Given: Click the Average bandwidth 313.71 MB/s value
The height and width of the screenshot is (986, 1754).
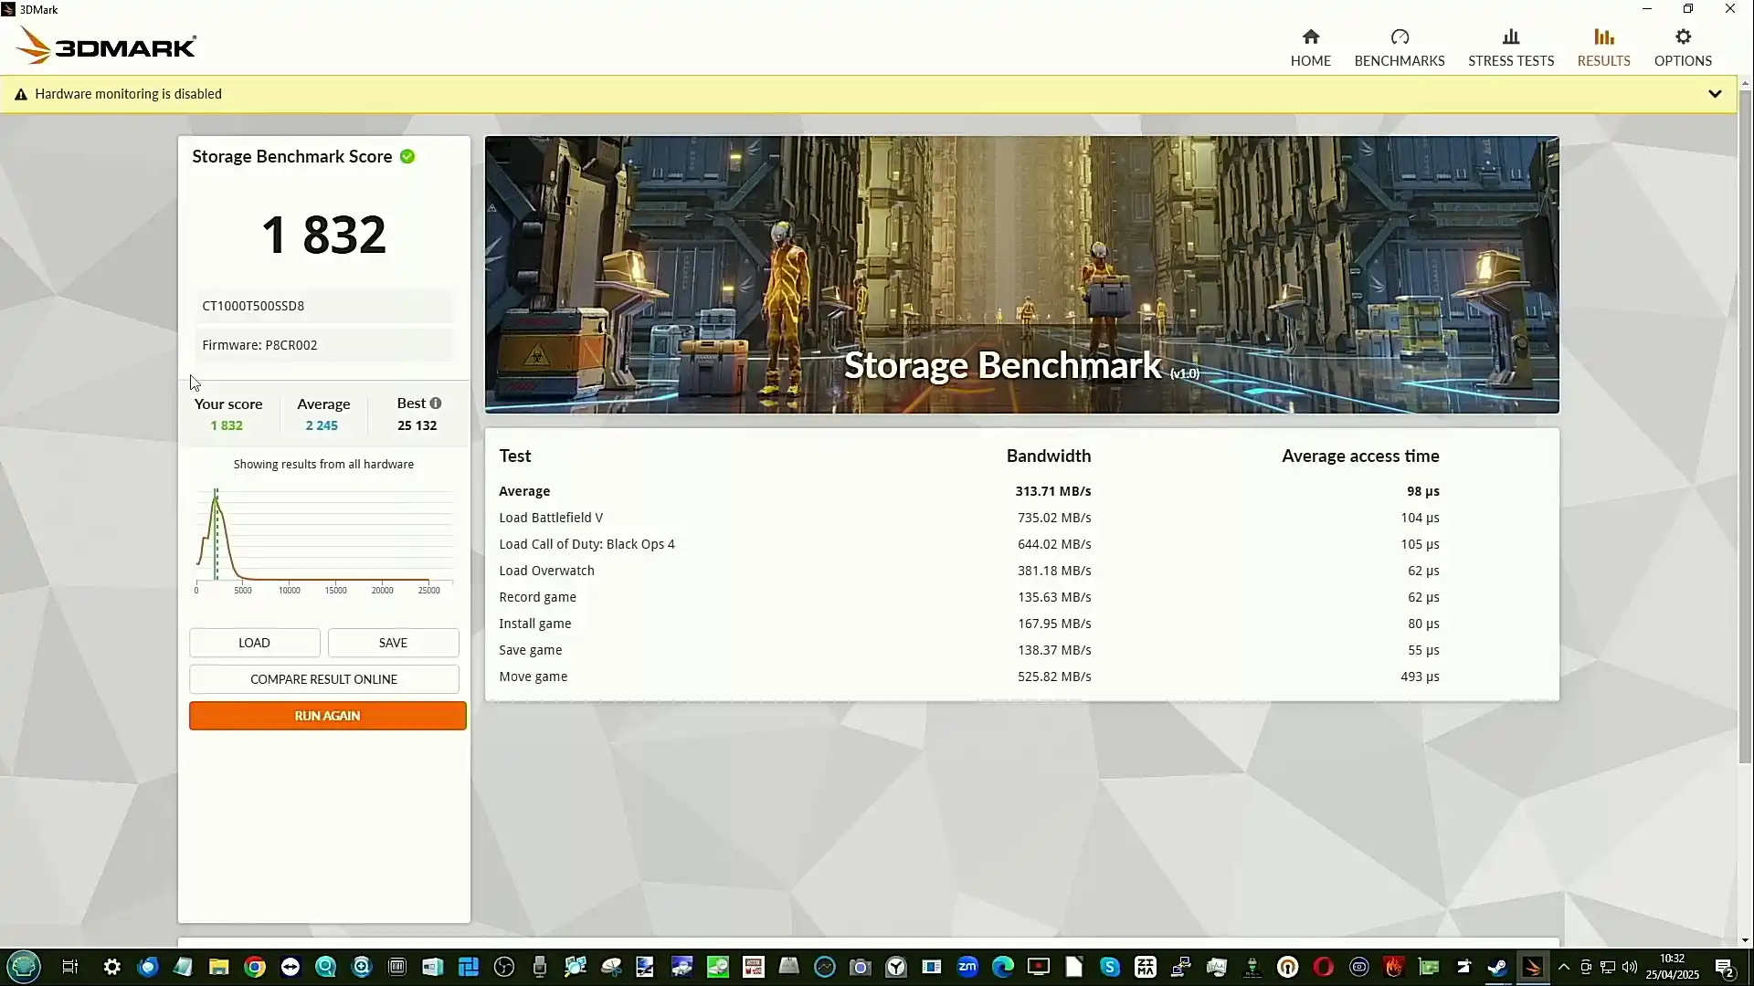Looking at the screenshot, I should [1052, 491].
